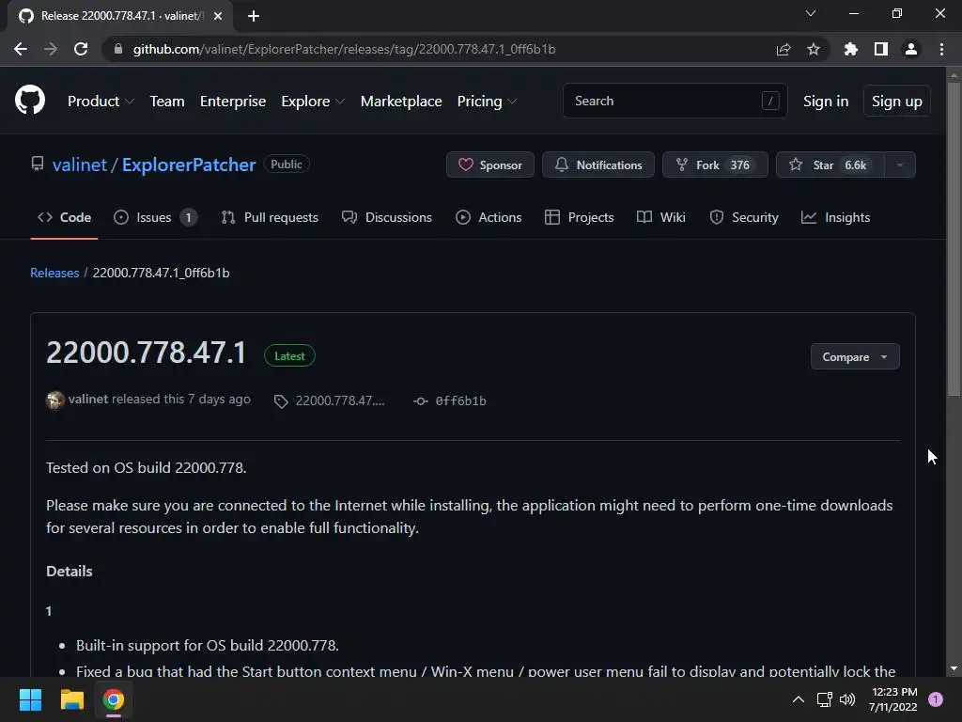Click the GitHub Octocat logo
This screenshot has height=722, width=962.
pyautogui.click(x=29, y=100)
